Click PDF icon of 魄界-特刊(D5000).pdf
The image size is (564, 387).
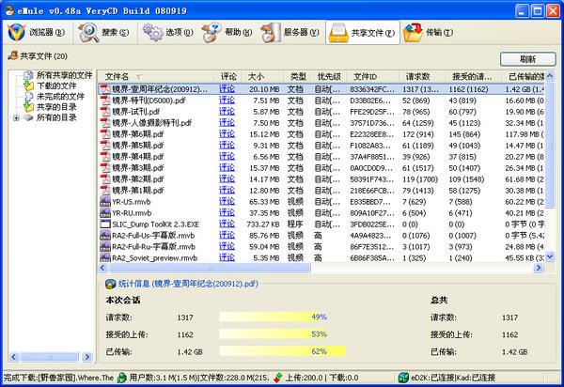coord(105,100)
